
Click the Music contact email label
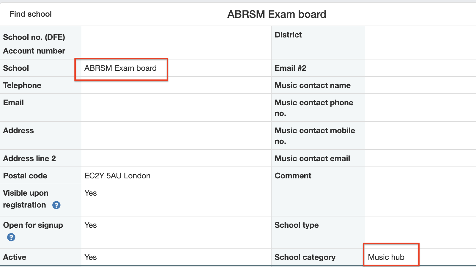pos(312,158)
